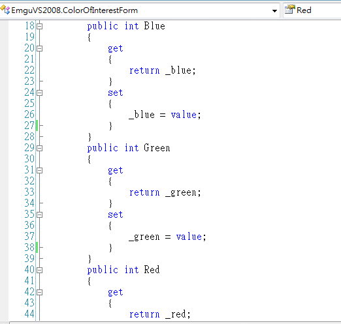Viewport: 341px width, 324px height.
Task: Click the property icon beside Red
Action: click(290, 10)
